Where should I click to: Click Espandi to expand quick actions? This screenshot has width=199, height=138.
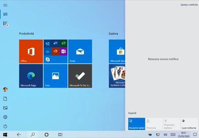[132, 113]
